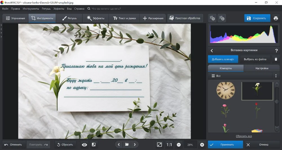Toggle original view with the eye icon

coord(84,145)
